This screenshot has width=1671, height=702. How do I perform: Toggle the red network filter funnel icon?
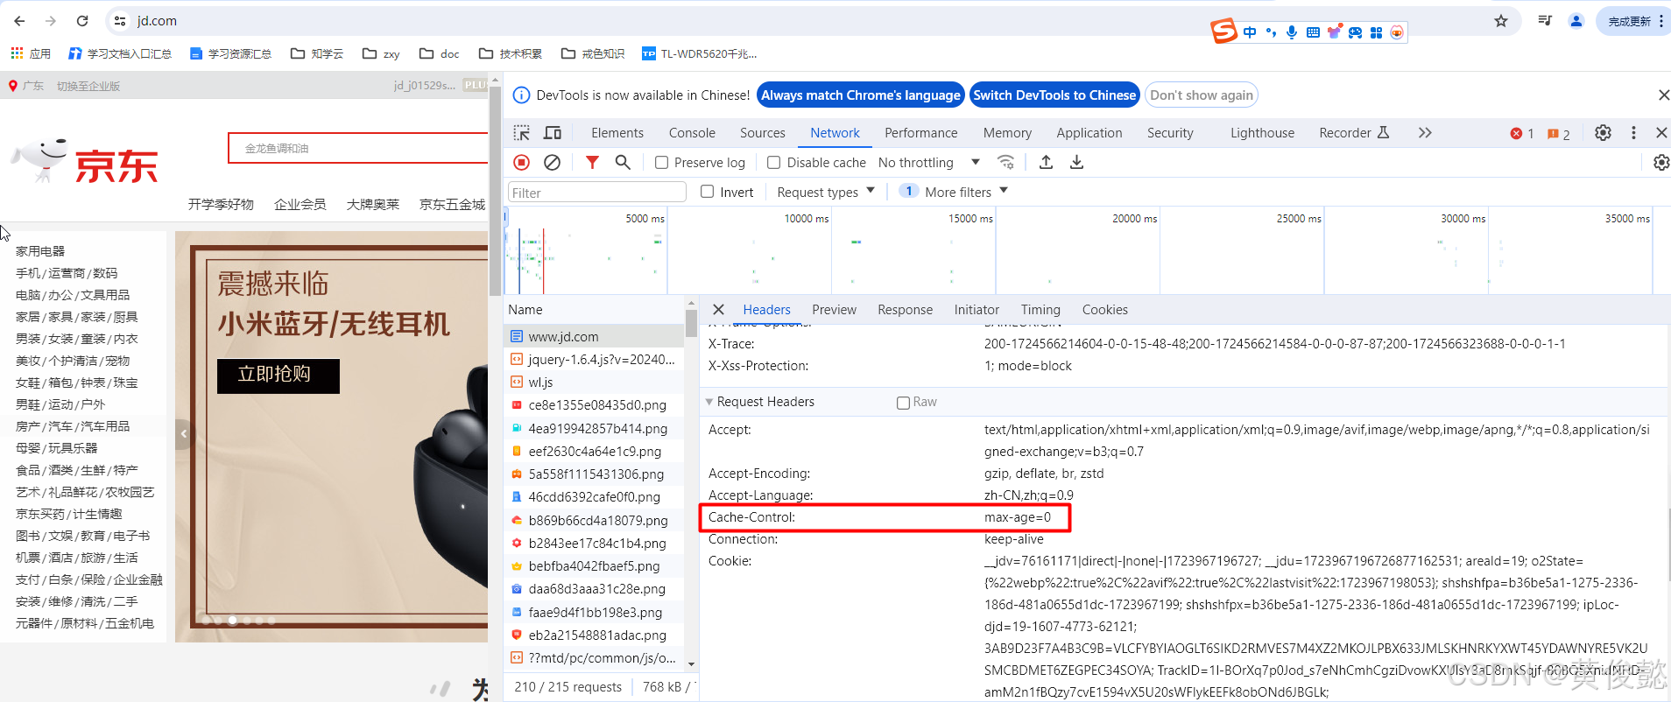pyautogui.click(x=593, y=162)
